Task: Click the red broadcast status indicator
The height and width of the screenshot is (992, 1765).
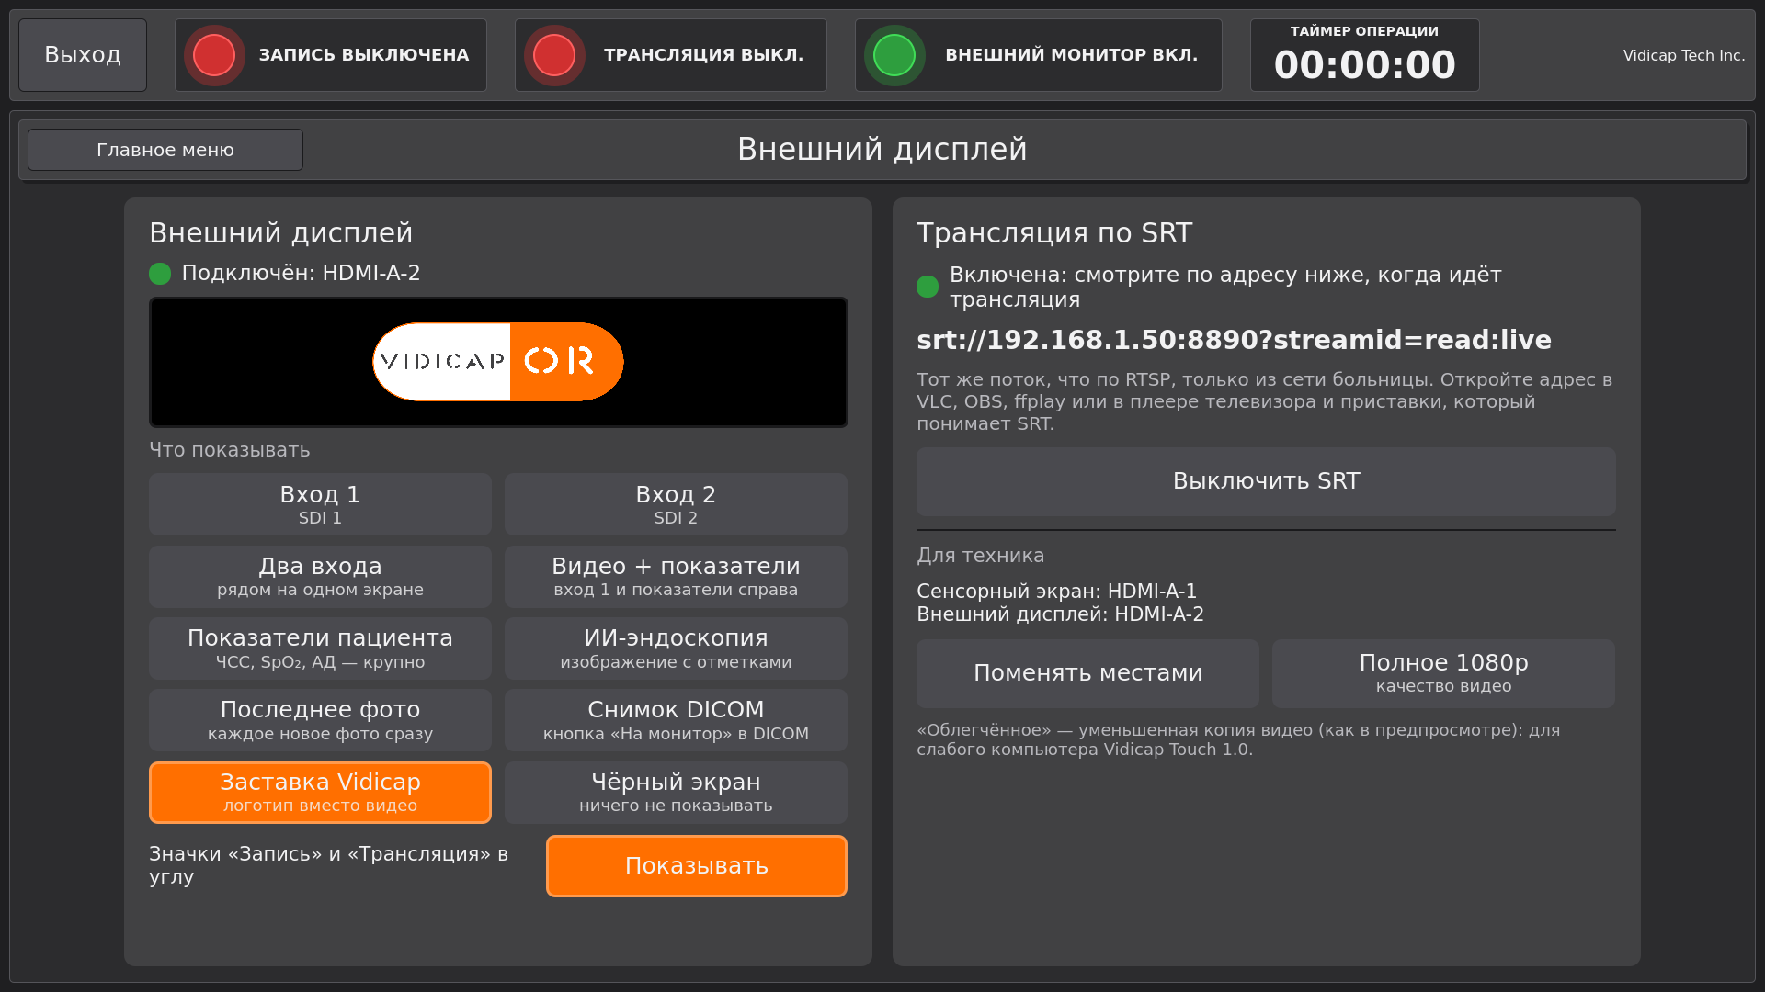Action: pyautogui.click(x=554, y=55)
